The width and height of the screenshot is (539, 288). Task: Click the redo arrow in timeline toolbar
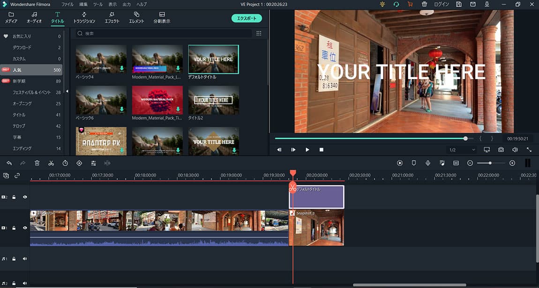coord(23,163)
